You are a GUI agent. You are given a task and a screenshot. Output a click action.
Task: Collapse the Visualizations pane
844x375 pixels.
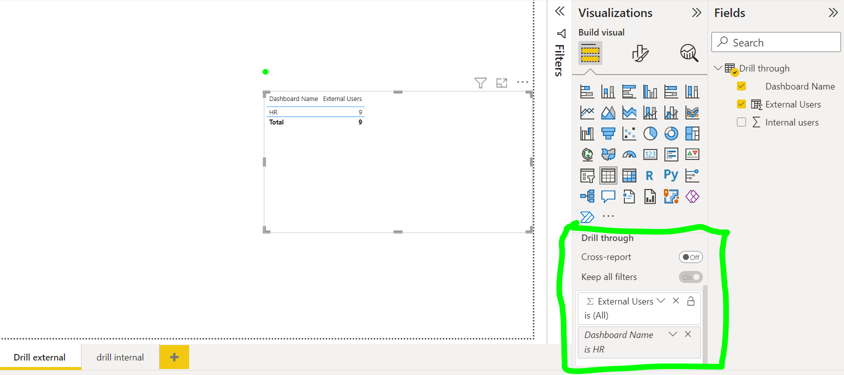[x=696, y=12]
